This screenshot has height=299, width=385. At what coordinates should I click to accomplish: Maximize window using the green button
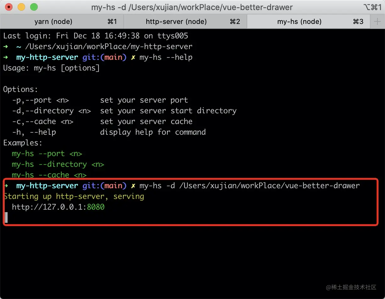[34, 7]
